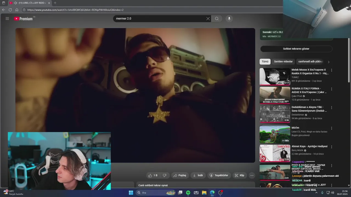Clear the search box with X

point(208,19)
